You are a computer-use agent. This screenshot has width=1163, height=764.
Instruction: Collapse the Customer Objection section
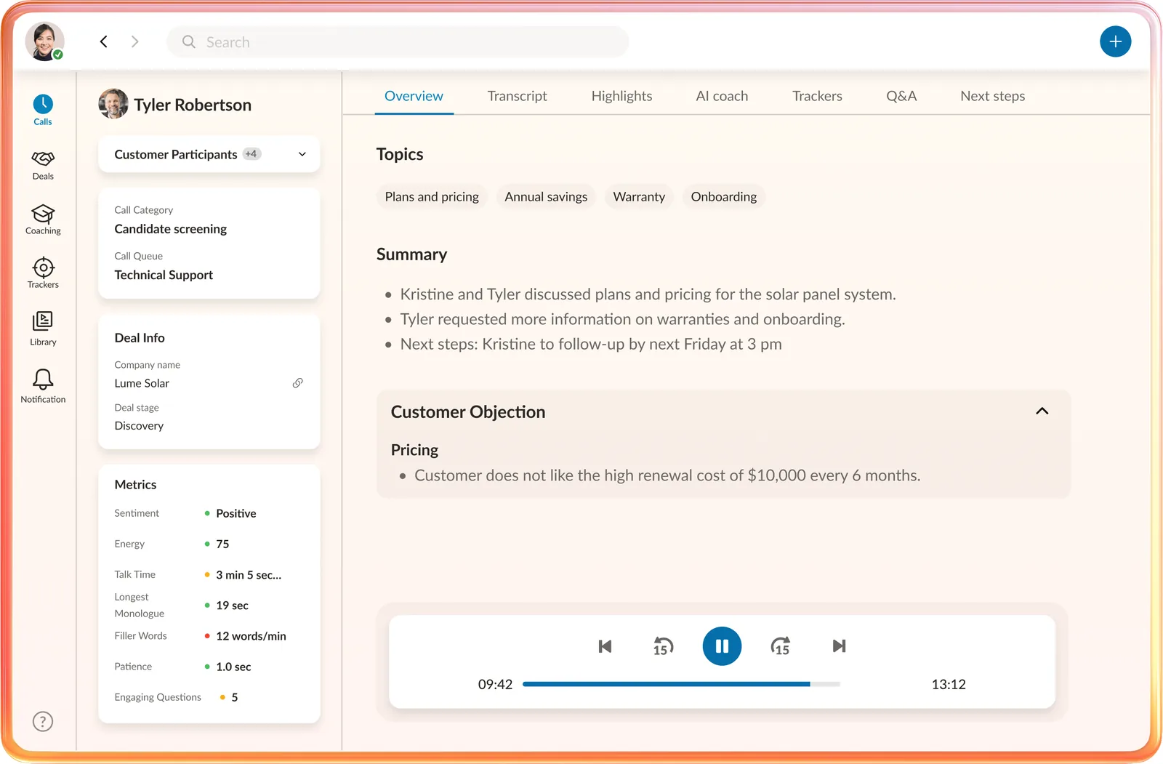(1042, 411)
